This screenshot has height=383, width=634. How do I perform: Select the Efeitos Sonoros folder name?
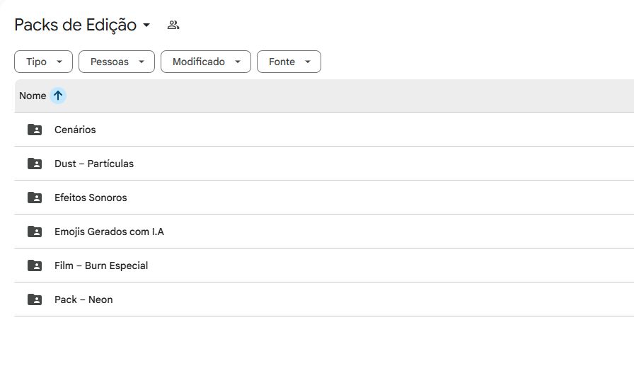91,198
